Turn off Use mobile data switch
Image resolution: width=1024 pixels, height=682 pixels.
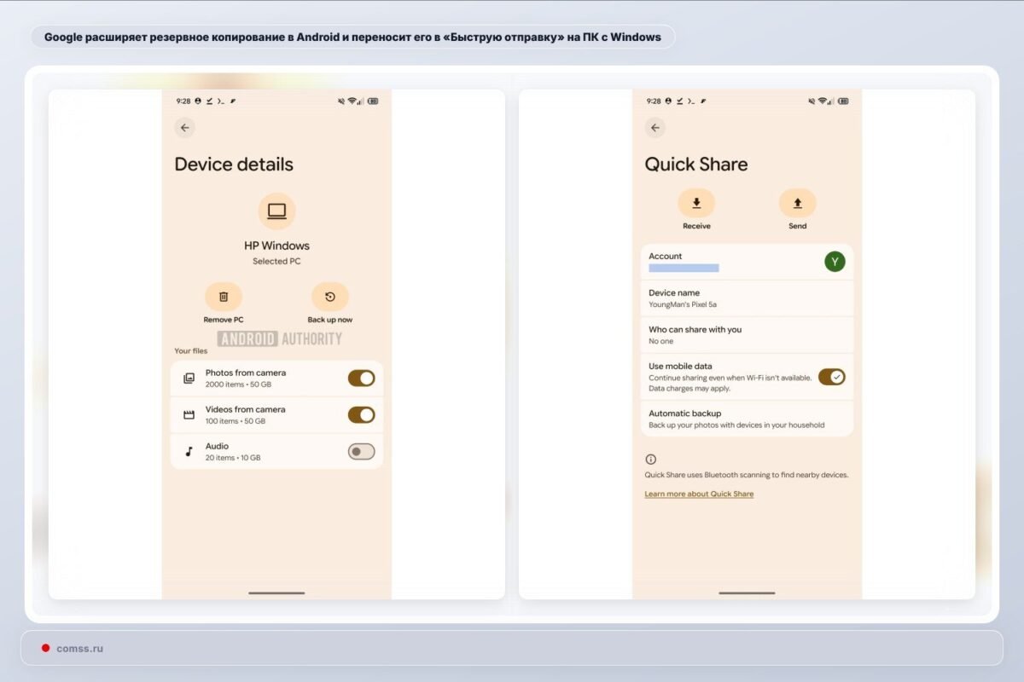tap(832, 377)
